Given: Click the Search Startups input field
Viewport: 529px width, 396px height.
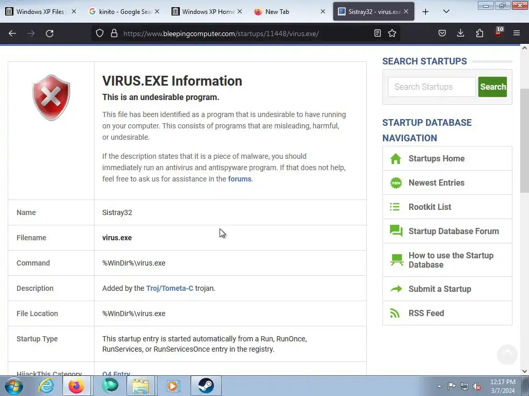Looking at the screenshot, I should coord(431,87).
